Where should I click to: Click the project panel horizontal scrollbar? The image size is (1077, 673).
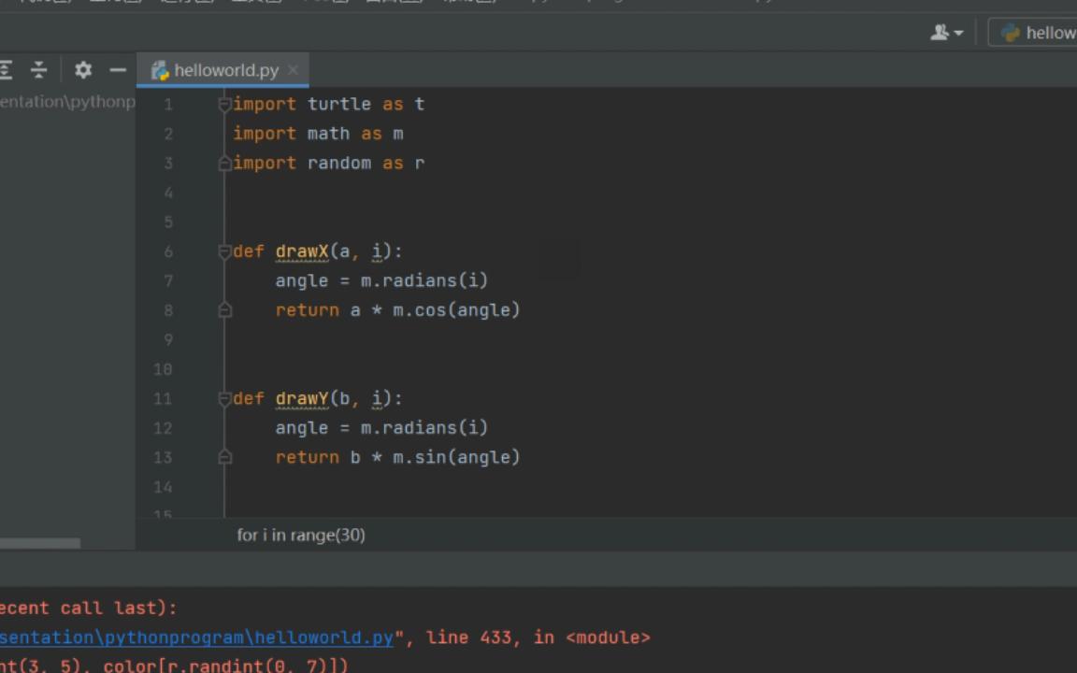point(40,542)
